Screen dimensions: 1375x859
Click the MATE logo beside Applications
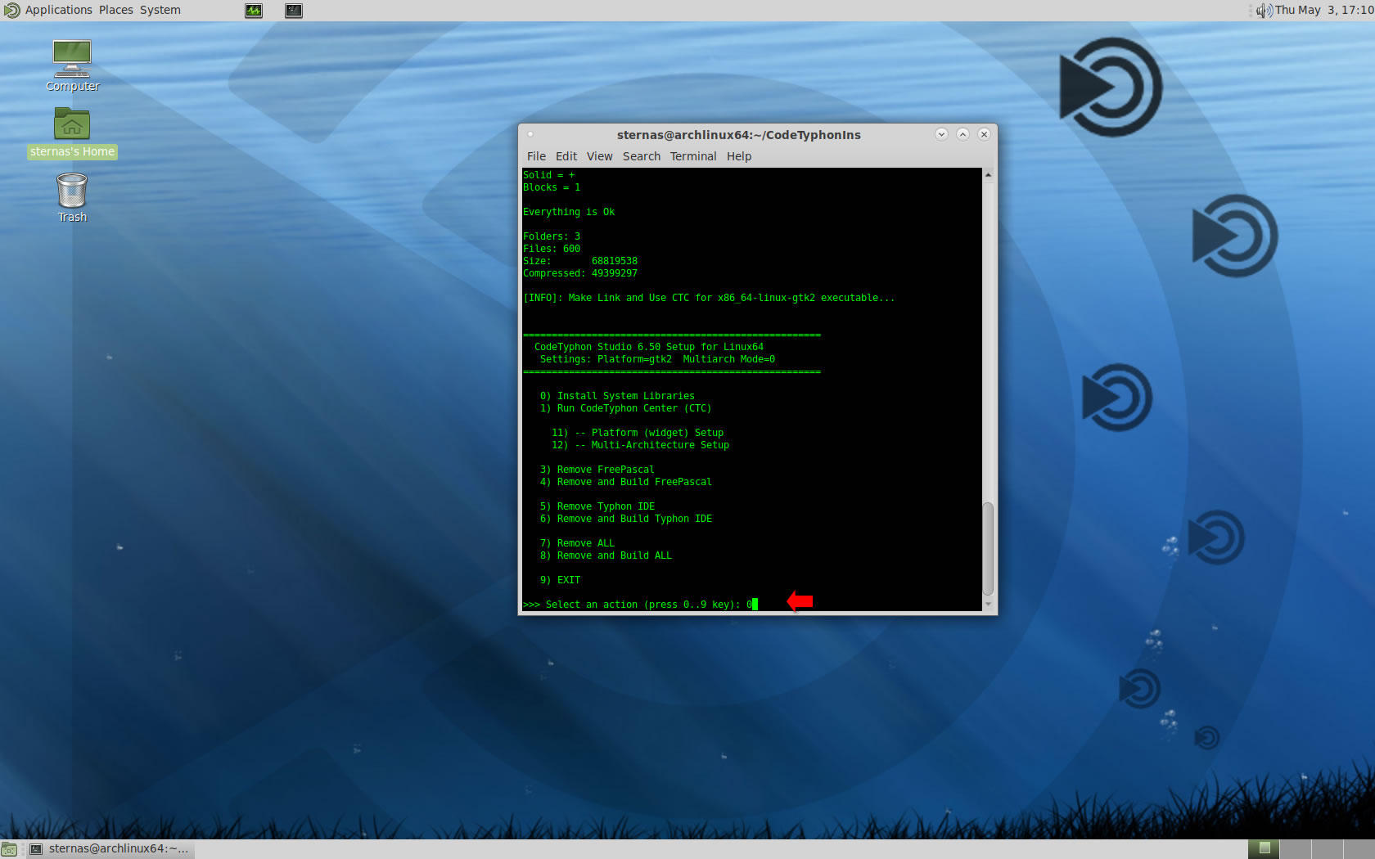click(x=11, y=10)
